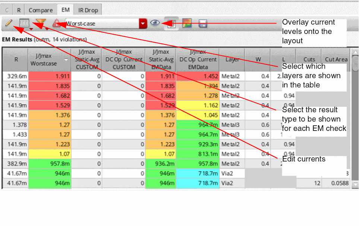Click the red warning triangle violations icon
Screen dimensions: 359x226
tap(56, 23)
